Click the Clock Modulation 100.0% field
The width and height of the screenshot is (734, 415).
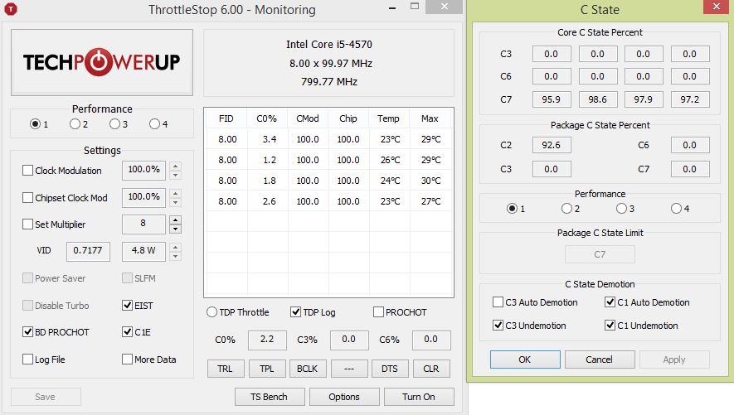[143, 170]
